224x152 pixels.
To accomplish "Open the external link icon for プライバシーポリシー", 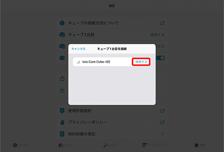I will [162, 122].
